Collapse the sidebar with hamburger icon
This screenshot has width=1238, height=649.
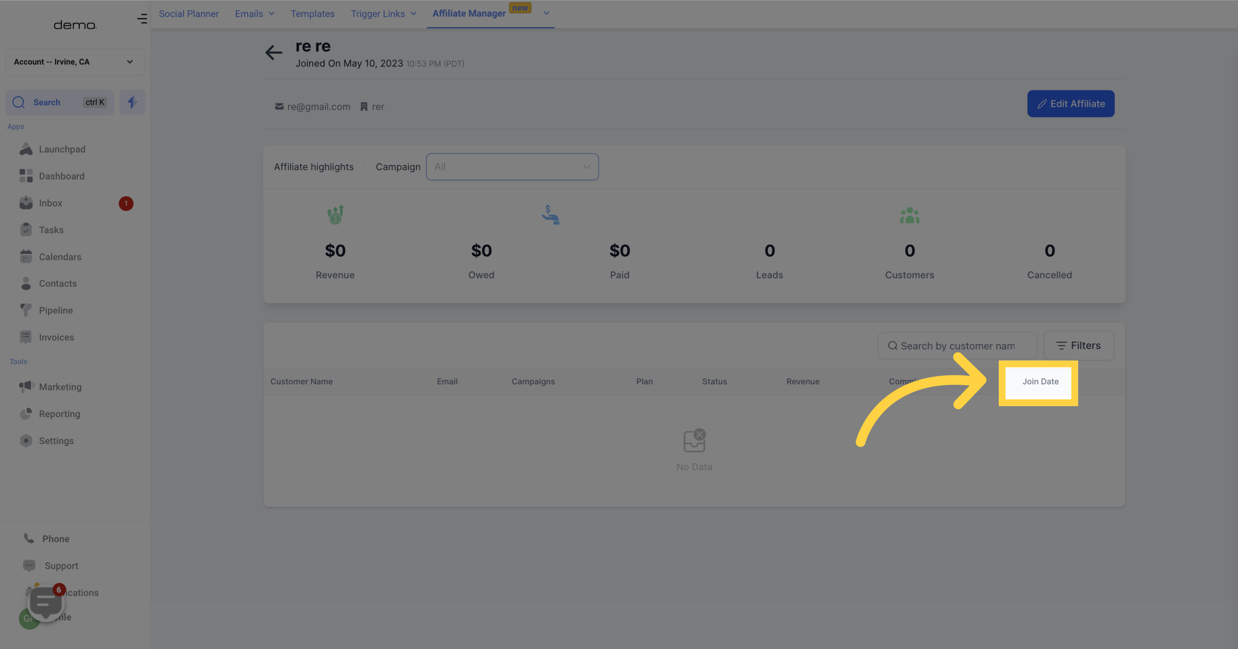coord(142,19)
